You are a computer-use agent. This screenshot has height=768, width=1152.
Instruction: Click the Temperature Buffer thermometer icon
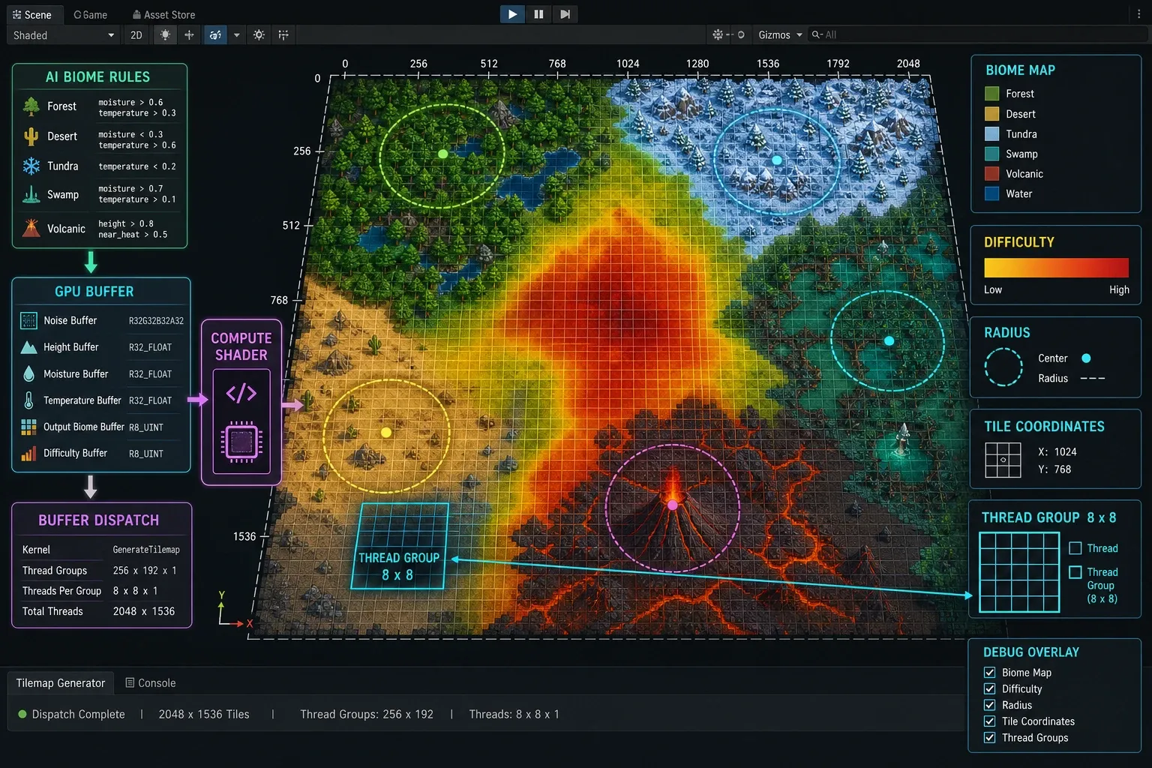[28, 400]
